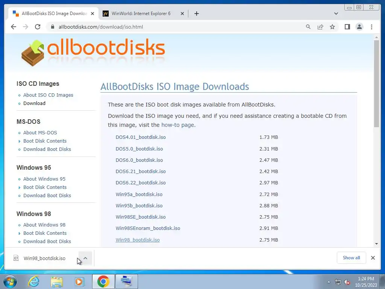Viewport: 385px width, 289px height.
Task: Click the muted volume tray icon
Action: [x=347, y=282]
